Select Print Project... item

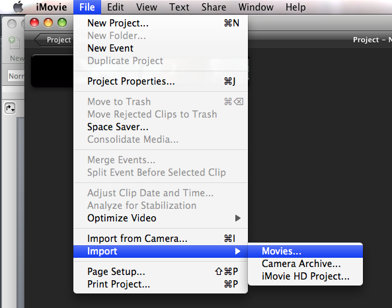coord(161,284)
